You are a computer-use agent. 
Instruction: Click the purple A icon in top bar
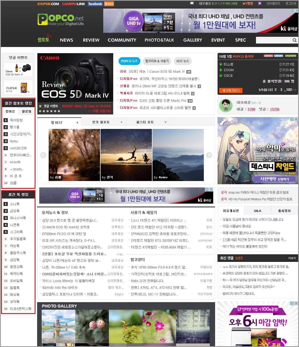pos(260,3)
